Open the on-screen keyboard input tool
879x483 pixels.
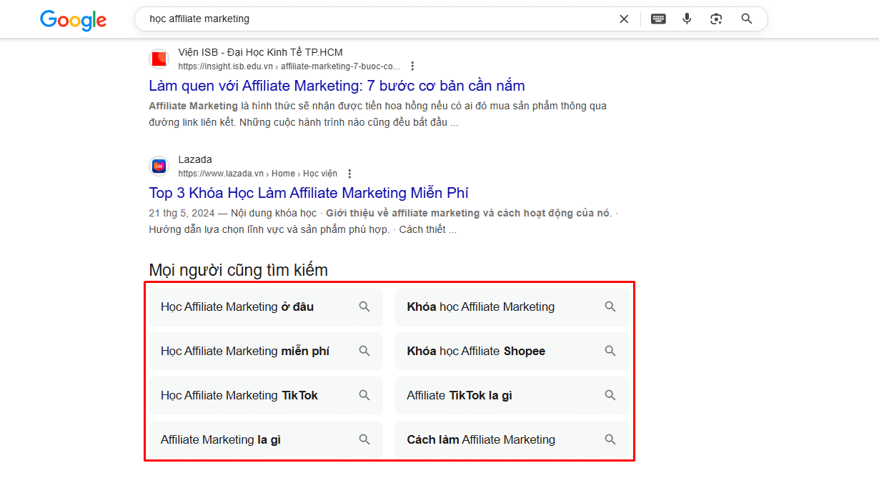658,19
